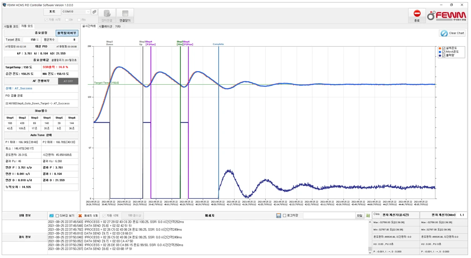Switch to the 시험용 코드 tab
Image resolution: width=471 pixels, height=258 pixels.
click(11, 26)
